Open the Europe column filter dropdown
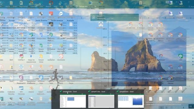 [17, 21]
